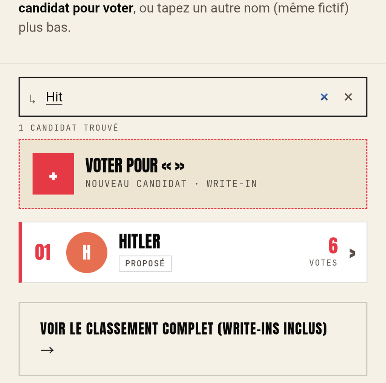Click the orange H avatar circle
Screen dimensions: 386x383
pyautogui.click(x=87, y=252)
